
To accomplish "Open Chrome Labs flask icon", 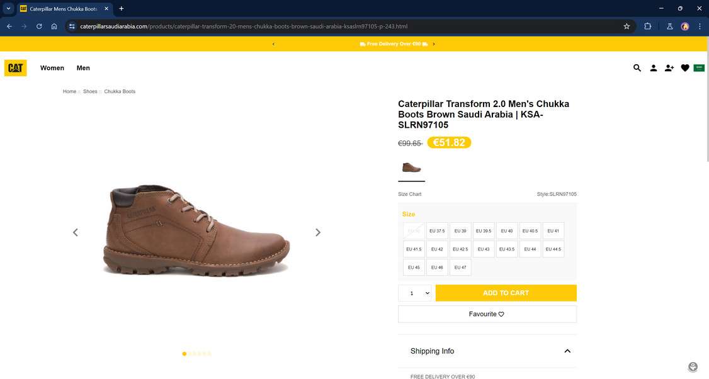I will click(670, 26).
